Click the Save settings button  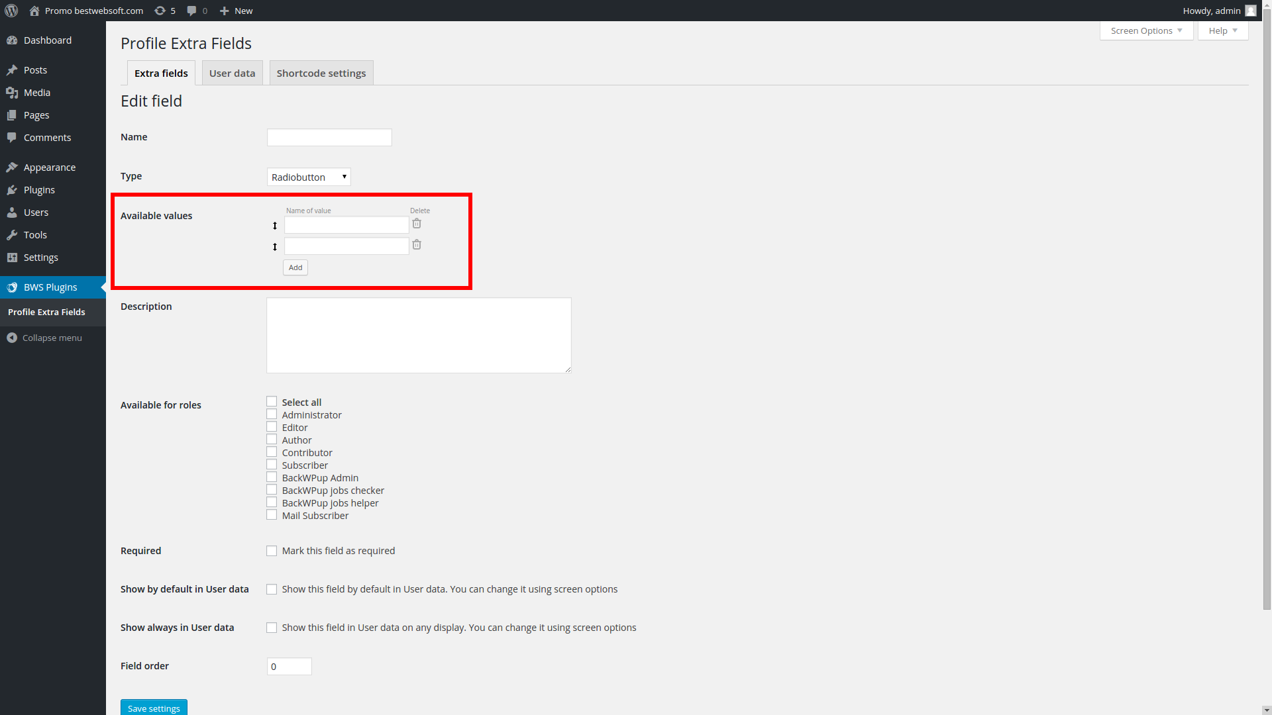[154, 708]
